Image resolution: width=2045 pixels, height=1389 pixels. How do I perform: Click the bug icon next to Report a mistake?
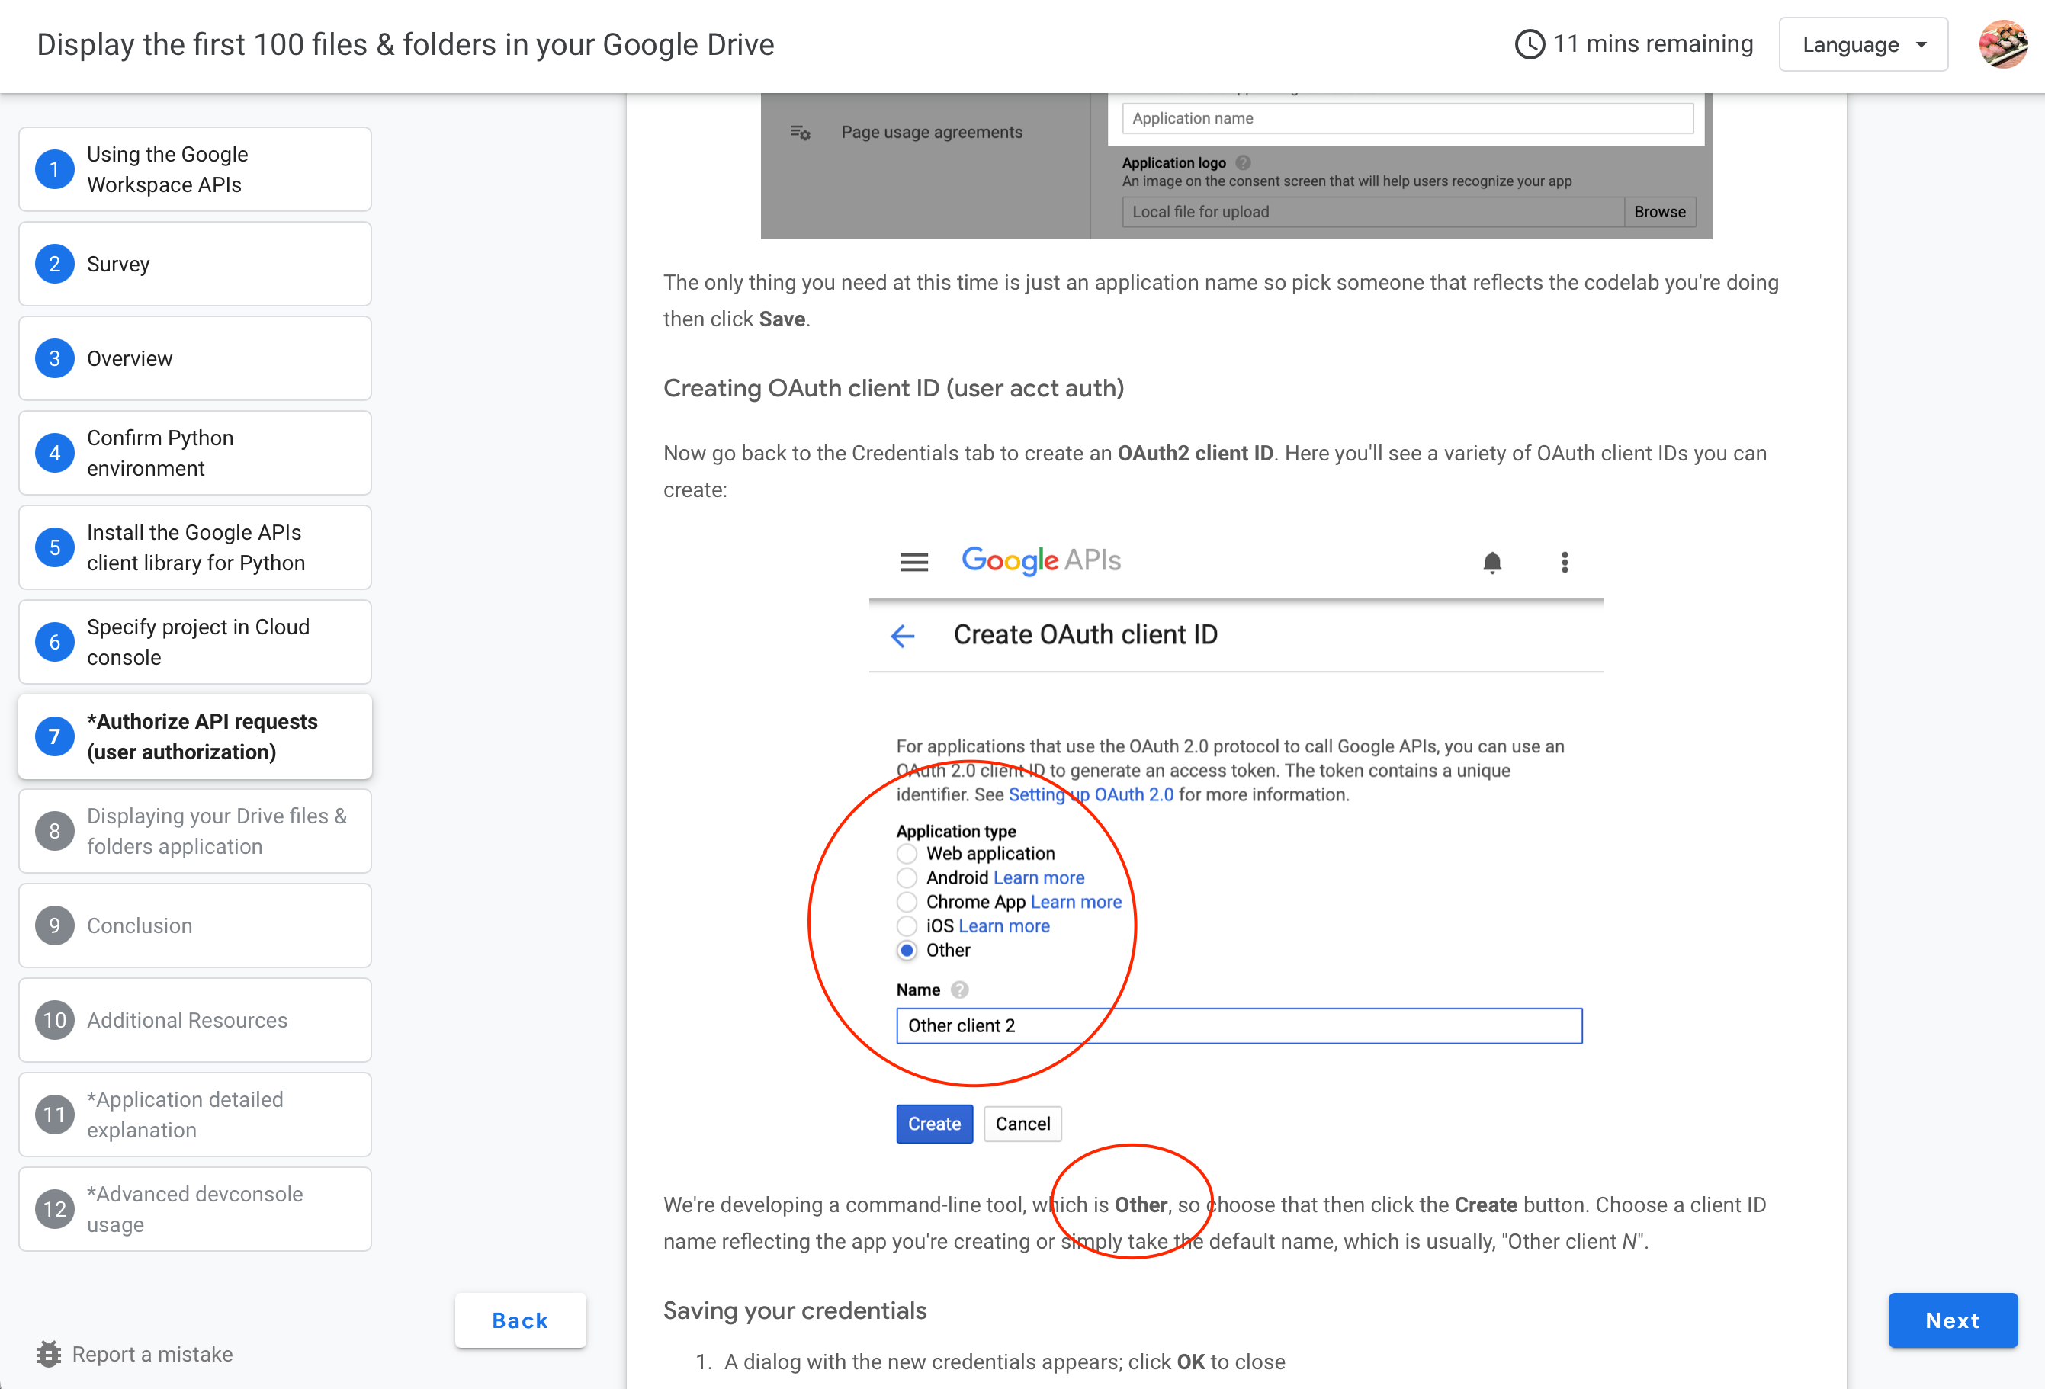[50, 1354]
